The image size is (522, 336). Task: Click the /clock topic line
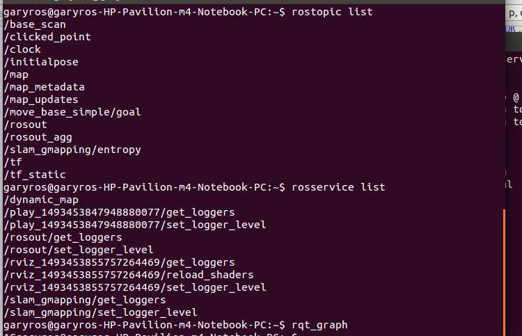click(22, 49)
